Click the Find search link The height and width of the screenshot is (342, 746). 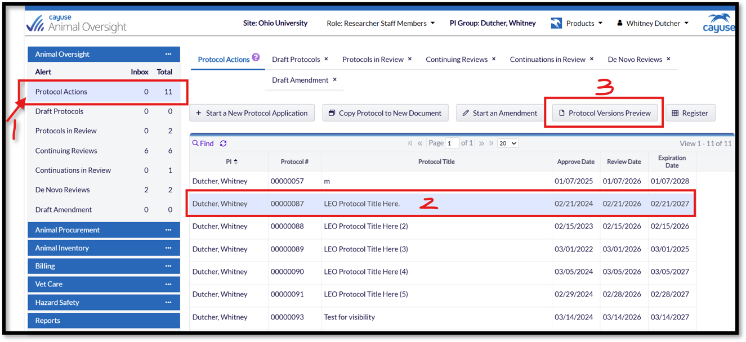[x=203, y=143]
